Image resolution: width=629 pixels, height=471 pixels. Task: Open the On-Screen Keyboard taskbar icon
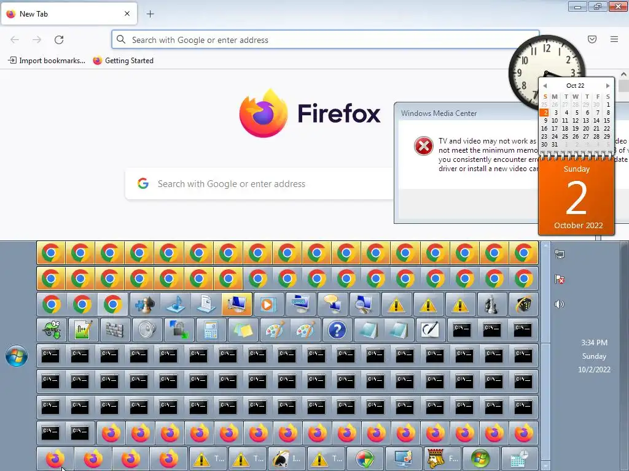pyautogui.click(x=300, y=304)
